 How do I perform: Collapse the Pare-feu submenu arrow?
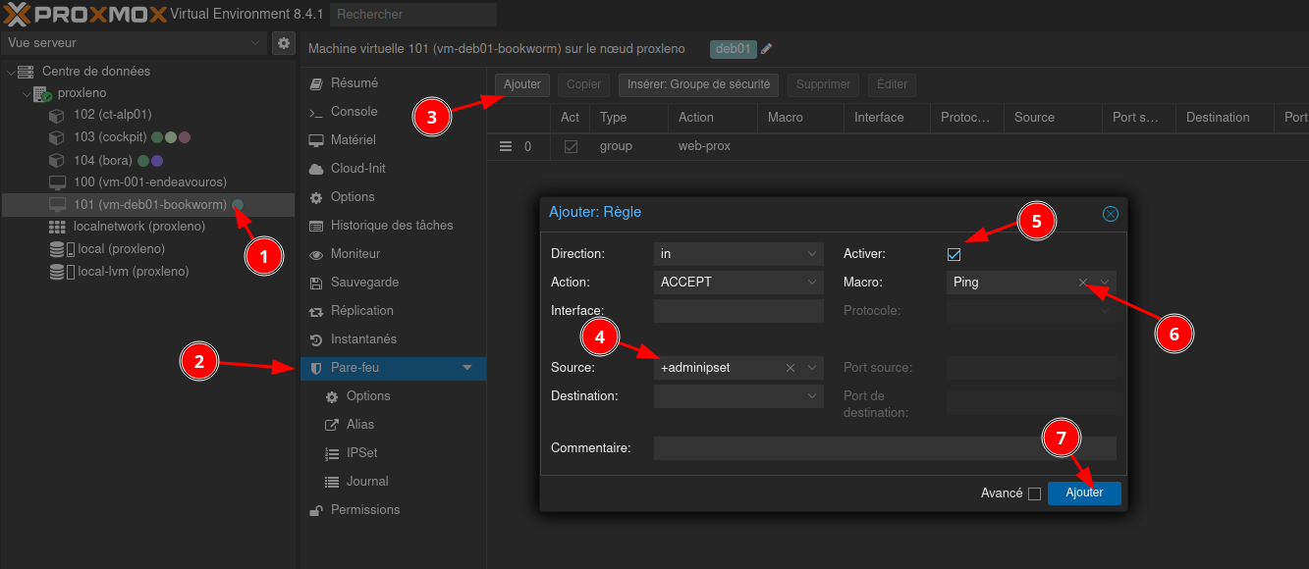coord(467,368)
